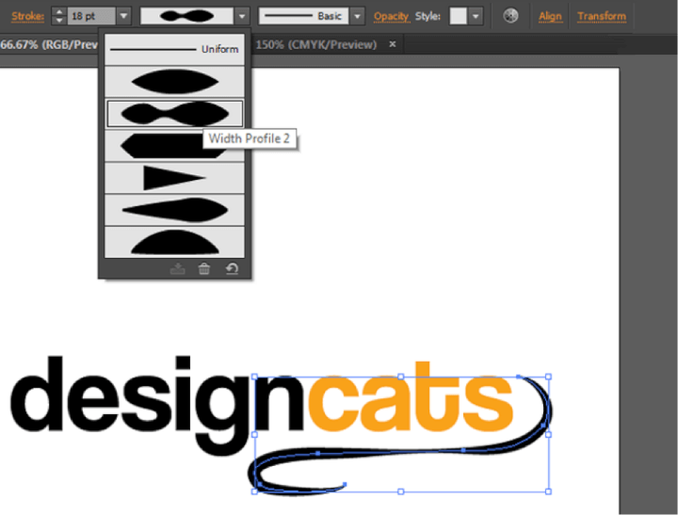Select the Uniform width profile
Image resolution: width=678 pixels, height=515 pixels.
click(x=175, y=49)
